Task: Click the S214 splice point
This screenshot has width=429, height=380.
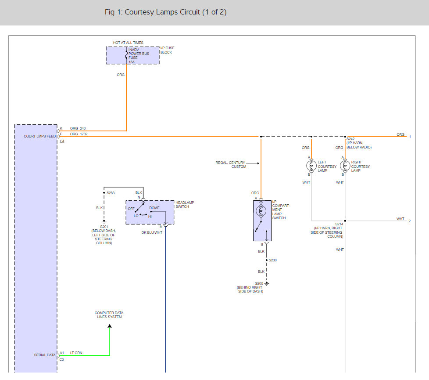Action: tap(345, 221)
